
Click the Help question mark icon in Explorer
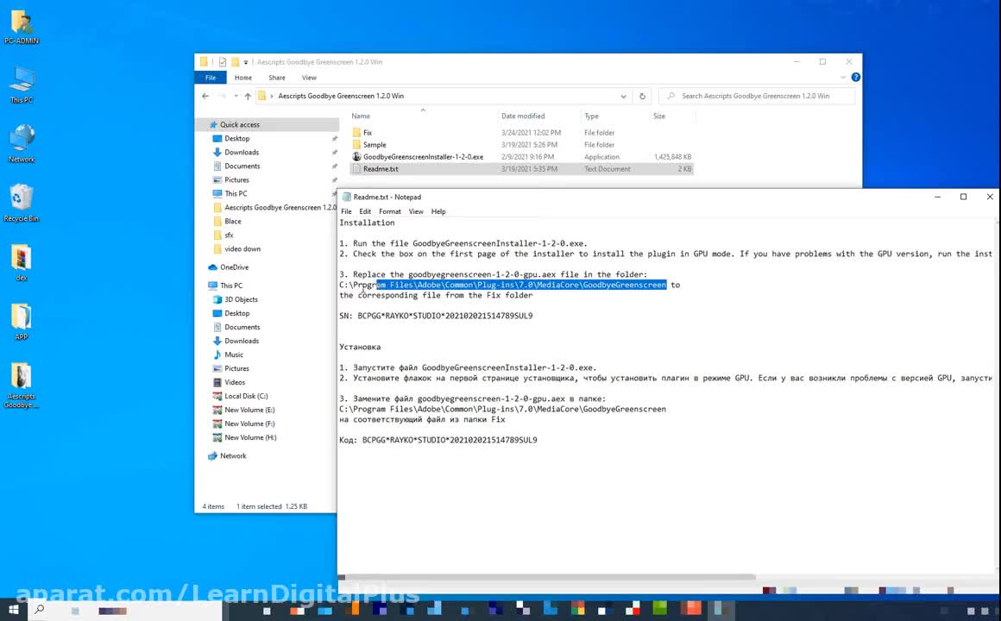pos(856,78)
